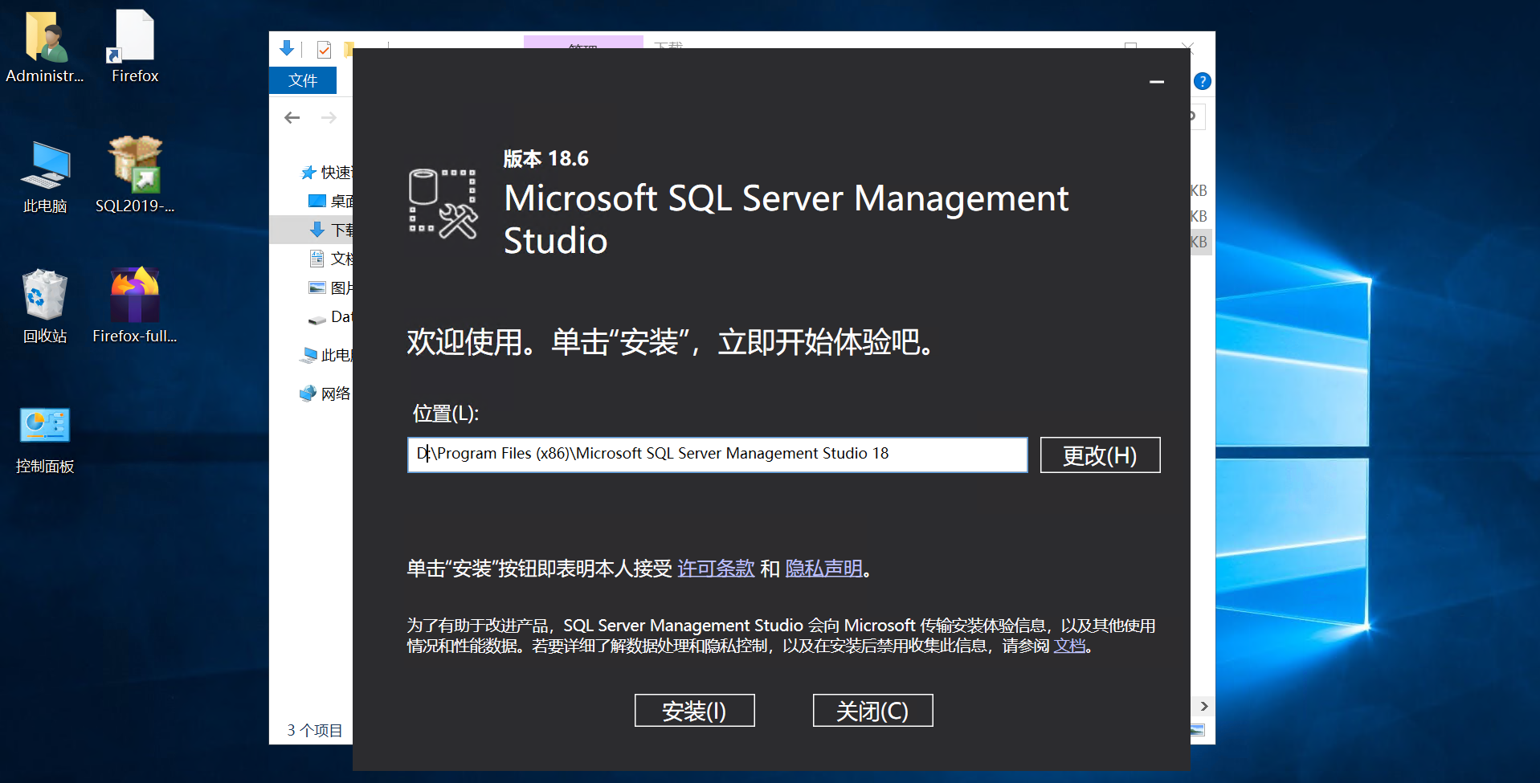1540x783 pixels.
Task: Select Desktop (桌面) in Explorer sidebar
Action: click(331, 201)
